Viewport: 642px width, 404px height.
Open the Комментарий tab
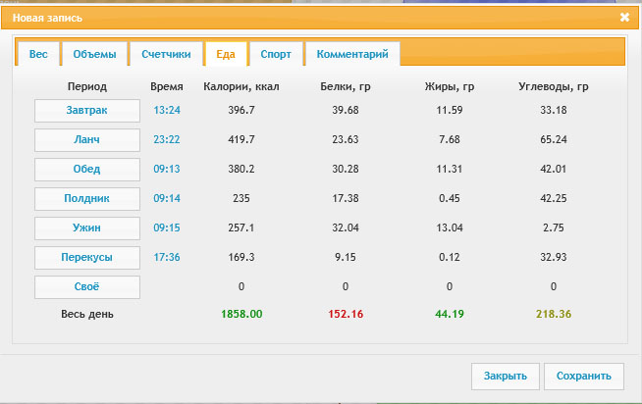pos(351,55)
